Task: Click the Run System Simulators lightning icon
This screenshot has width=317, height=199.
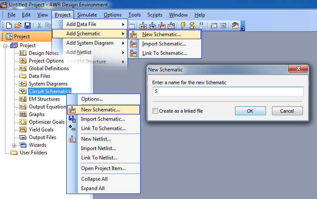Action: tap(192, 26)
